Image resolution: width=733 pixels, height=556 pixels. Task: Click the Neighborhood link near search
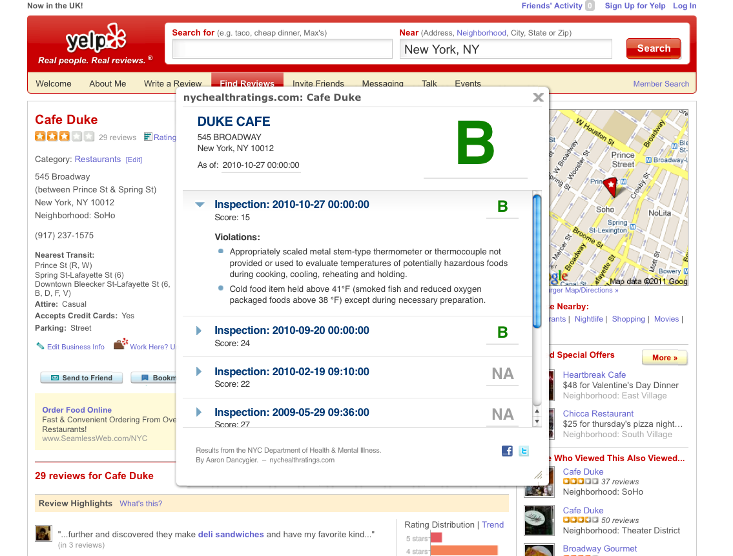point(481,33)
